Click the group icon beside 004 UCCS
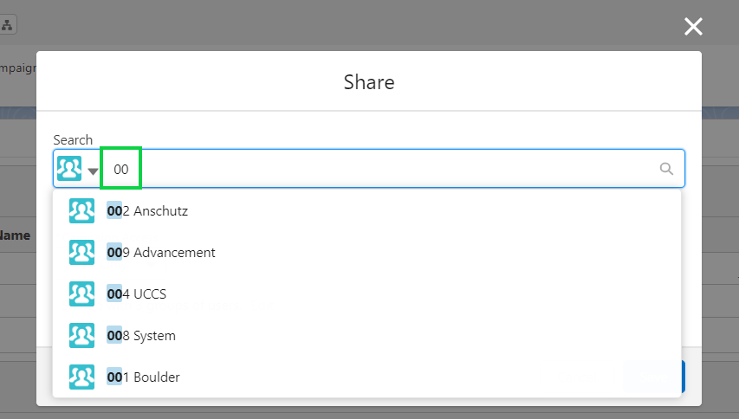This screenshot has height=419, width=739. pos(81,293)
